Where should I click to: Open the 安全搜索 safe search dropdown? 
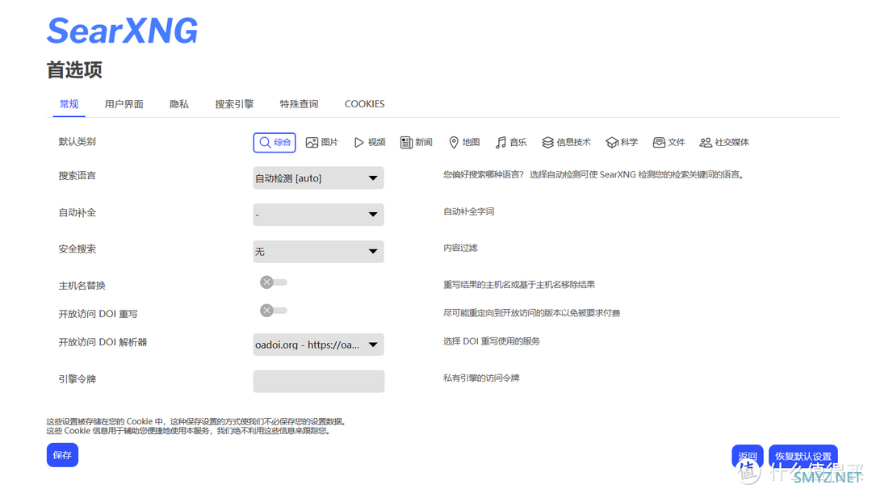click(x=319, y=251)
